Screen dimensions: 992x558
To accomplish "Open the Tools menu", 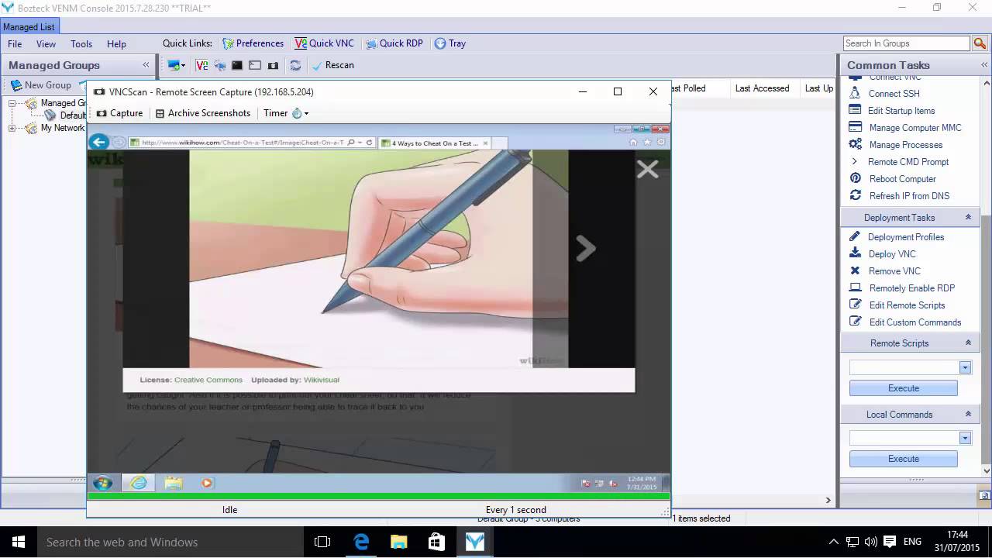I will click(81, 44).
